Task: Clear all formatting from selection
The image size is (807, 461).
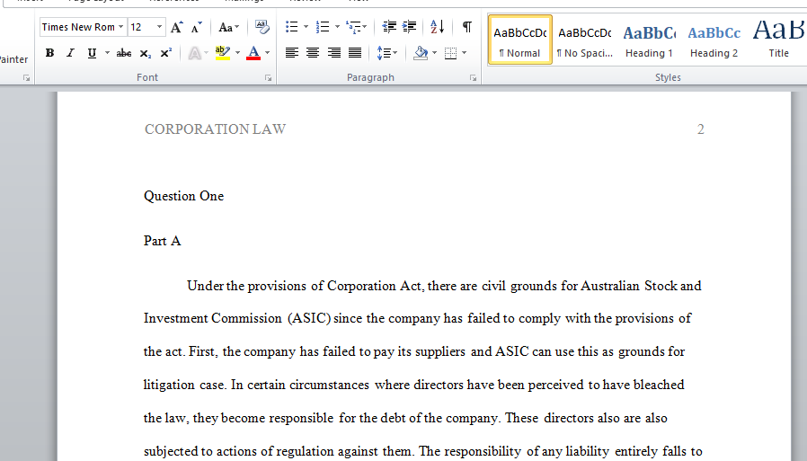Action: [x=262, y=27]
